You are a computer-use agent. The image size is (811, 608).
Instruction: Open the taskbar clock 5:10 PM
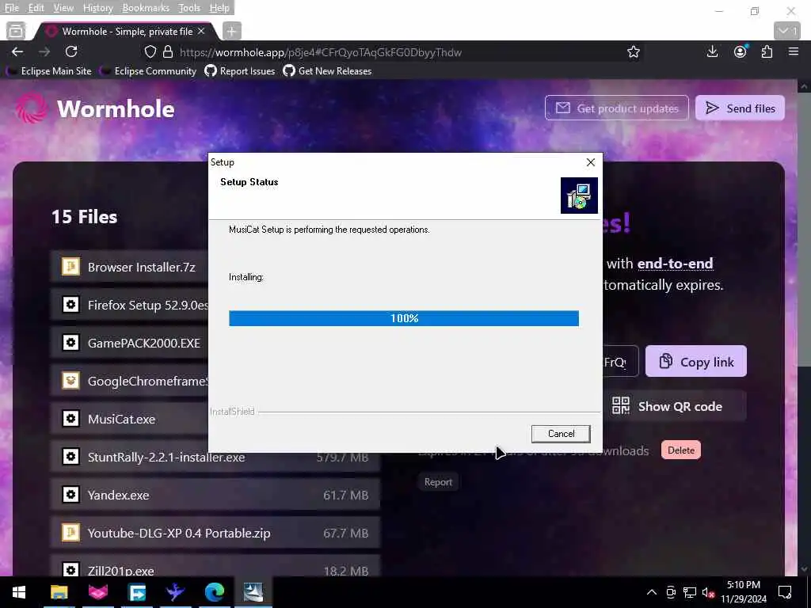point(744,592)
